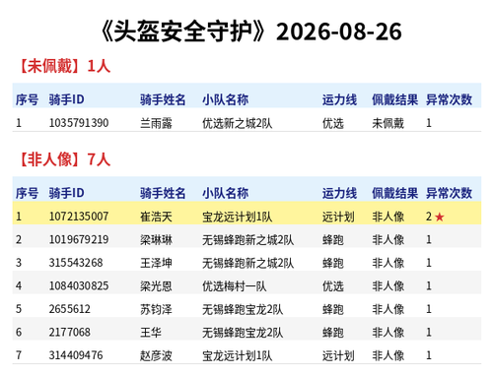Click 远计划 in 崔浩天's row
Image resolution: width=493 pixels, height=376 pixels.
(338, 217)
